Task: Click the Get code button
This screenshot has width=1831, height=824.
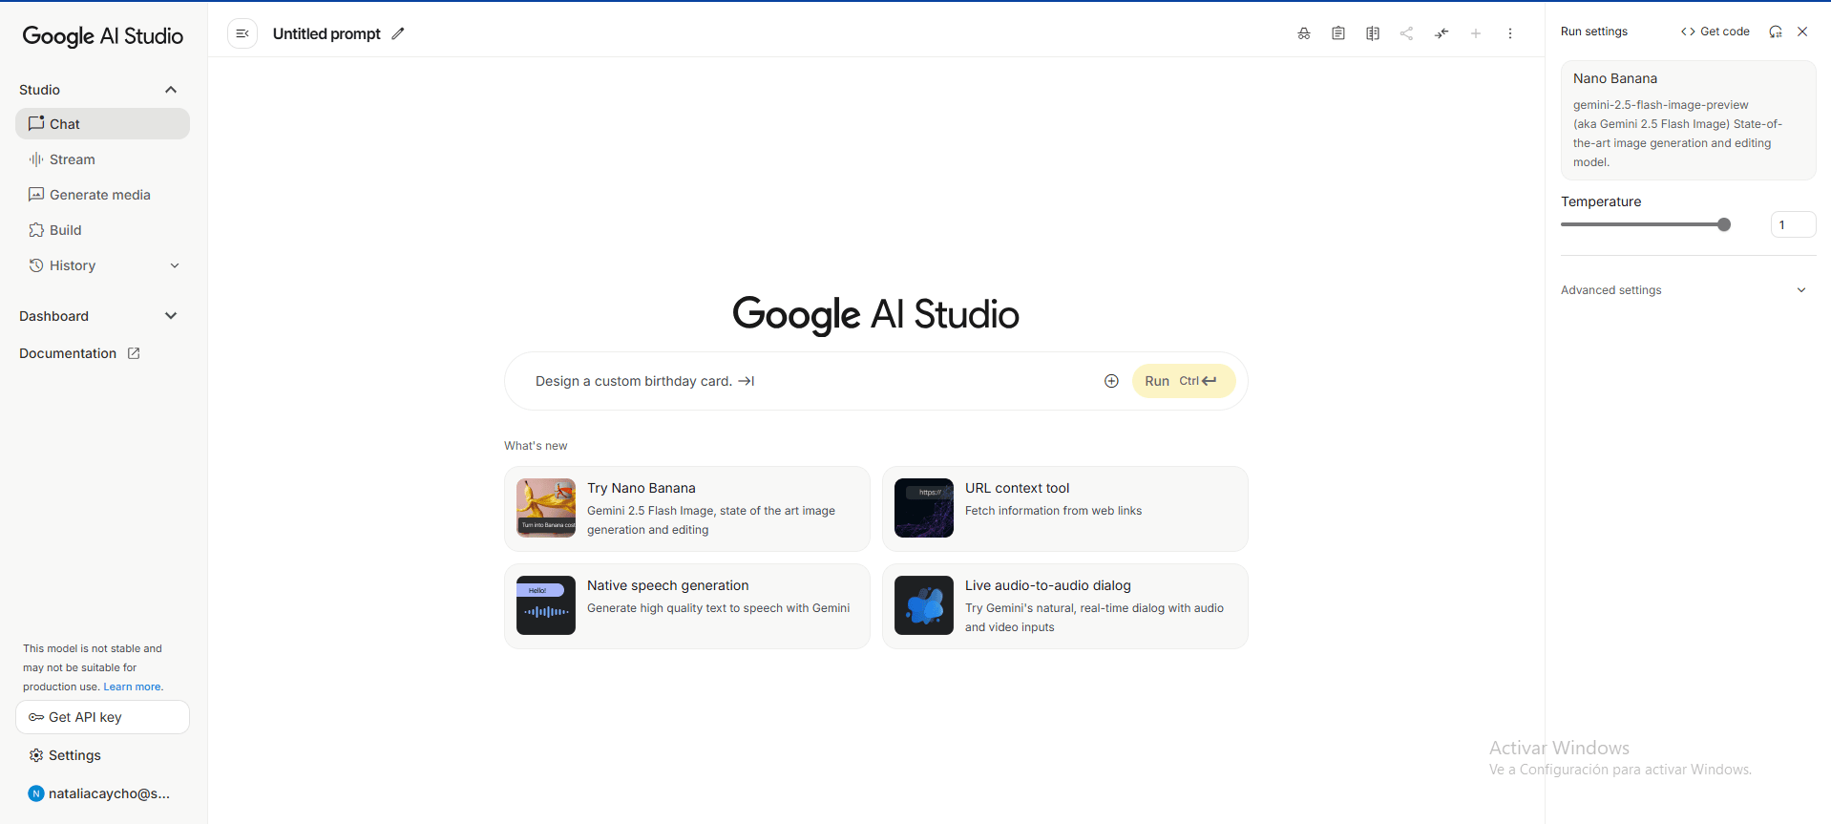Action: coord(1715,32)
